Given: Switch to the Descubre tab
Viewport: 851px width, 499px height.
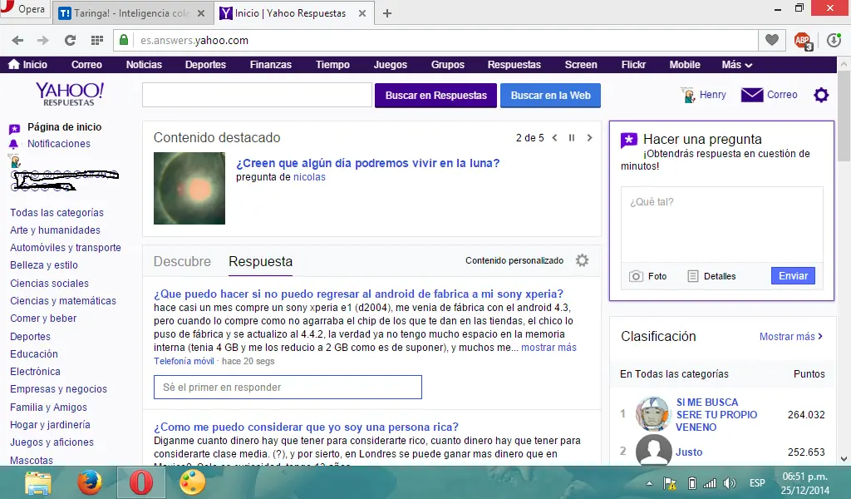Looking at the screenshot, I should point(182,261).
